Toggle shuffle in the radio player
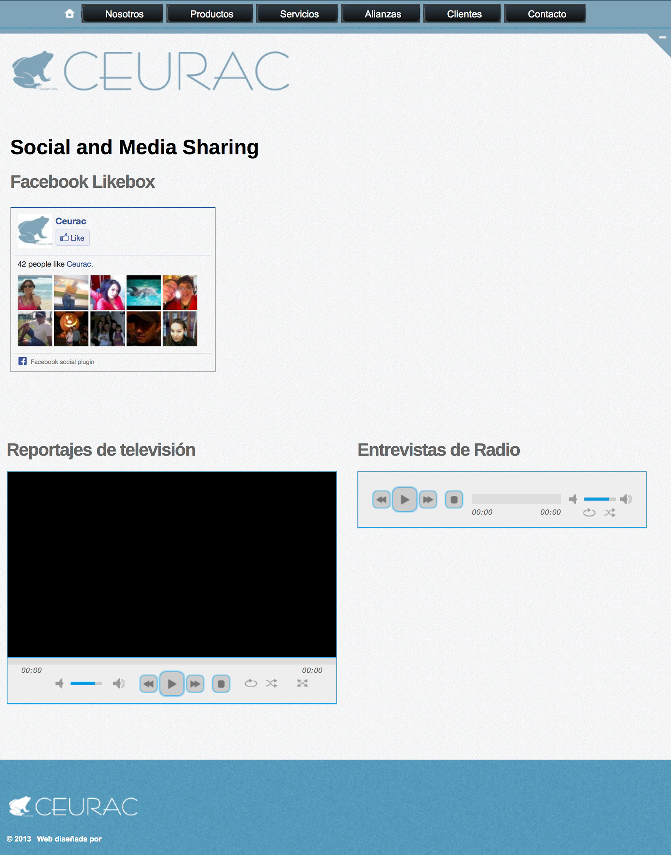This screenshot has height=855, width=671. pos(610,513)
